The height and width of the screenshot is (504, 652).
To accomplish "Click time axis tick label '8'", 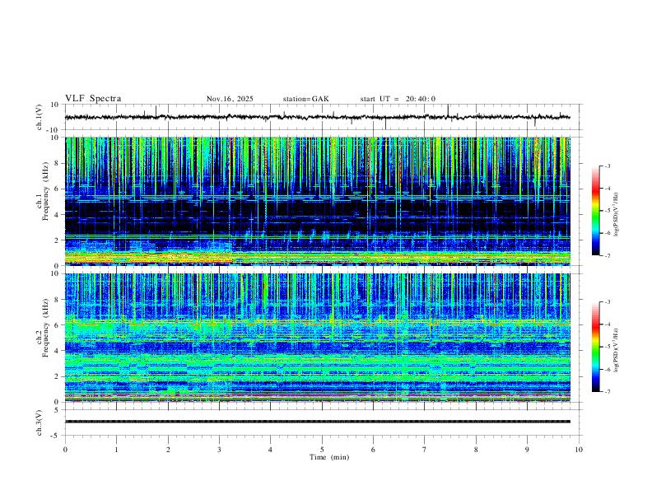I will (476, 450).
